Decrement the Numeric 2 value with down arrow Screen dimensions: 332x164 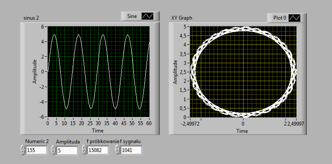[x=23, y=152]
